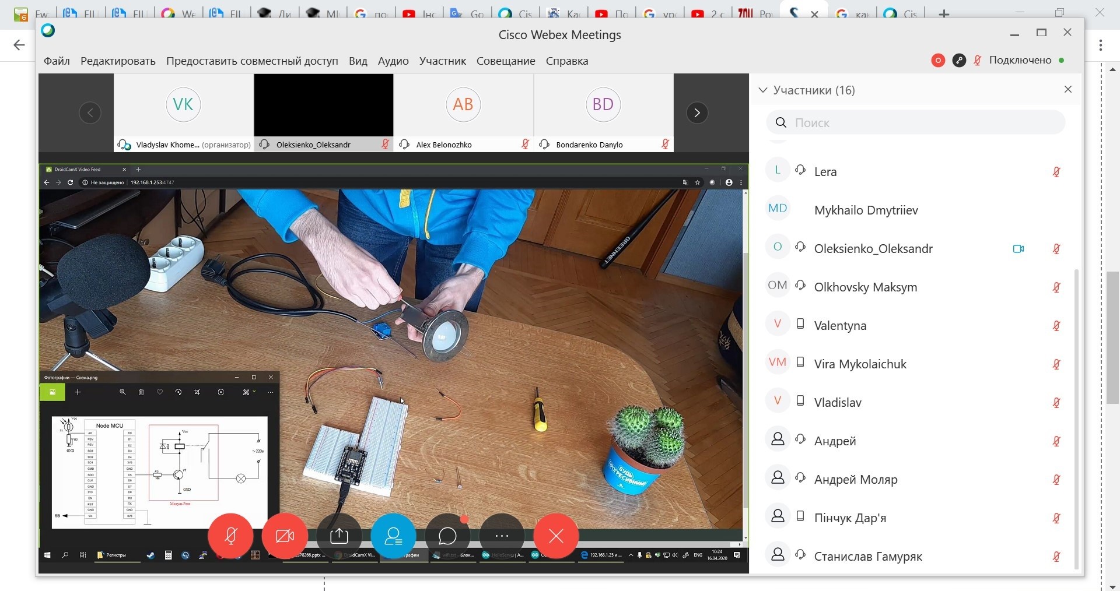Select Bondarenko Danylo video thumbnail
Image resolution: width=1120 pixels, height=591 pixels.
click(604, 112)
